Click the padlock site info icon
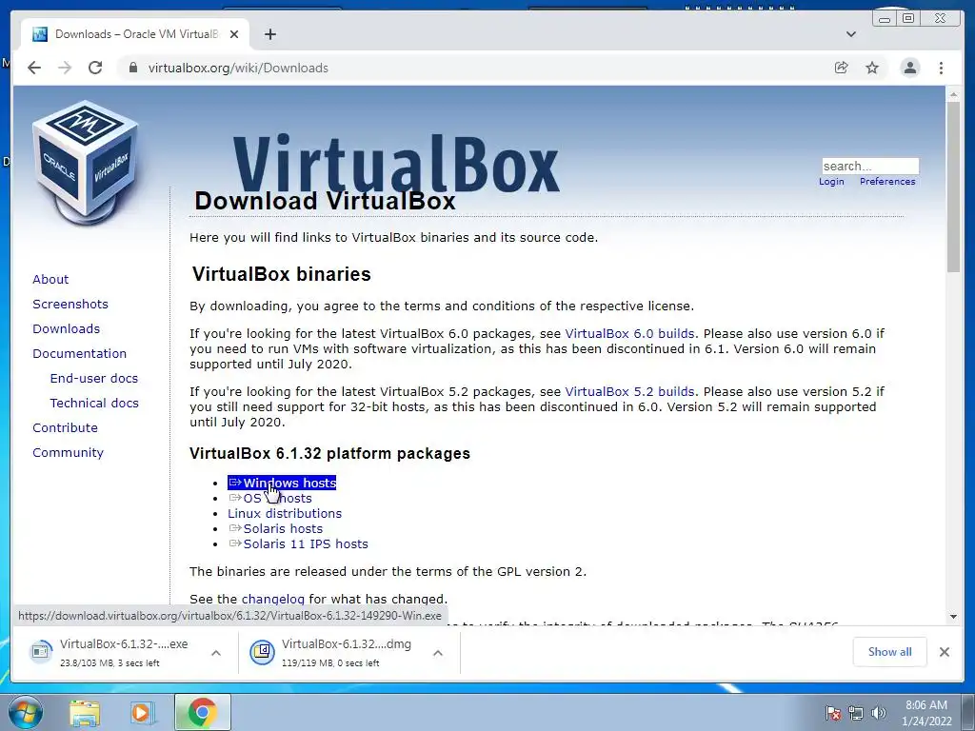The image size is (975, 731). pyautogui.click(x=132, y=68)
